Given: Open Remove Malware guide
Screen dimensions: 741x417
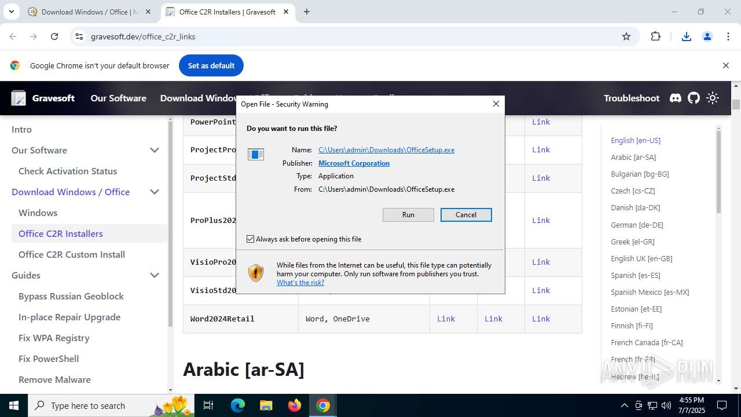Looking at the screenshot, I should click(54, 379).
